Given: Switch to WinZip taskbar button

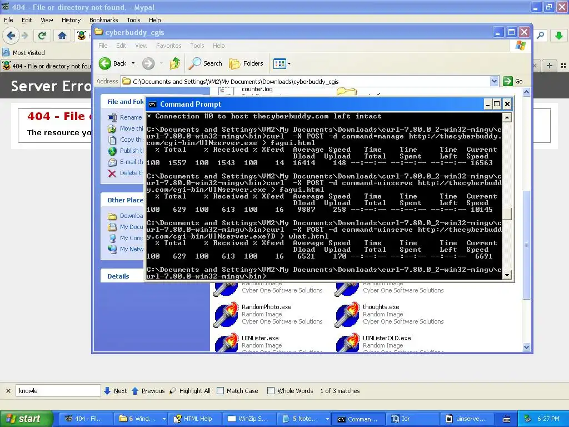Looking at the screenshot, I should tap(249, 419).
